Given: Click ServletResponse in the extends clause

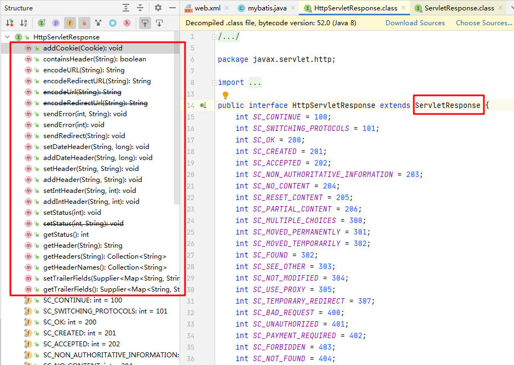Looking at the screenshot, I should 447,105.
